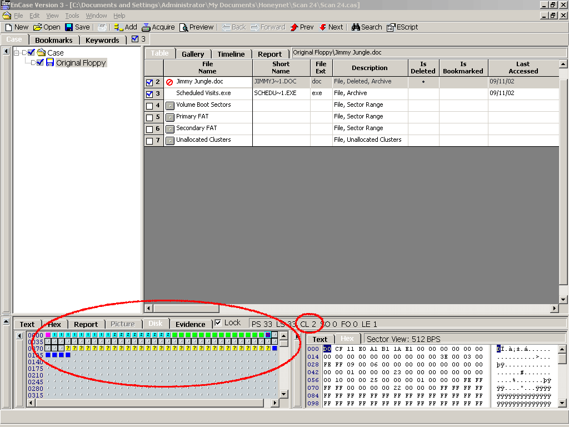The height and width of the screenshot is (427, 569).
Task: Select the Original Floppy tree item
Action: [x=81, y=62]
